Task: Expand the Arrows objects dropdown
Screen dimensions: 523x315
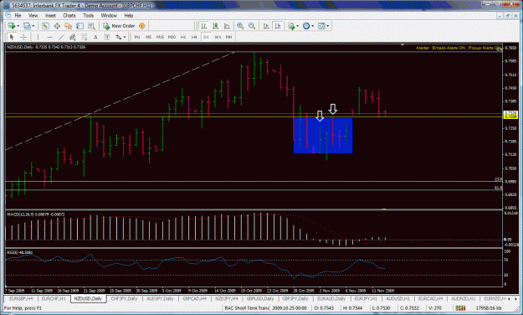Action: pyautogui.click(x=125, y=37)
